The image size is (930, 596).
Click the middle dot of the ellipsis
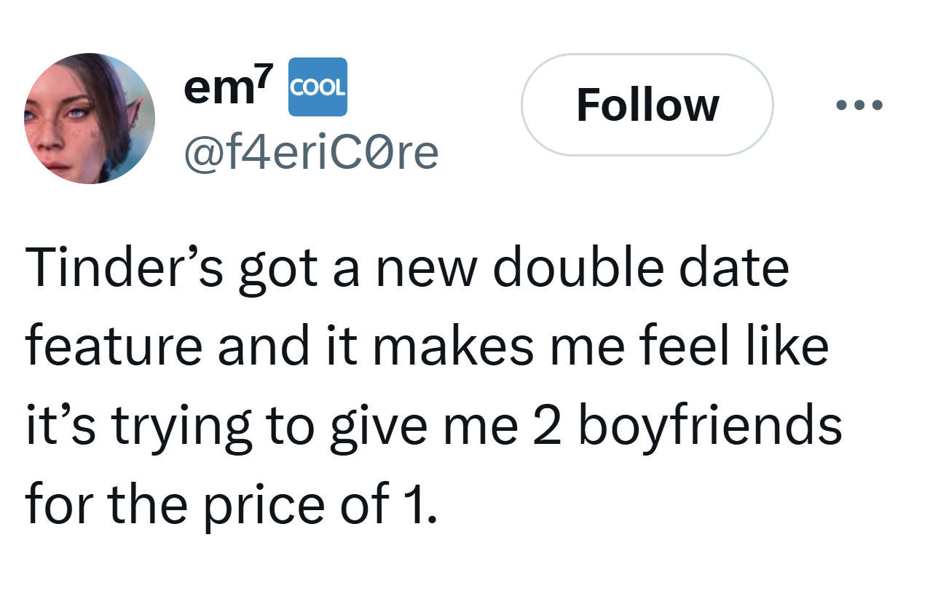(859, 105)
